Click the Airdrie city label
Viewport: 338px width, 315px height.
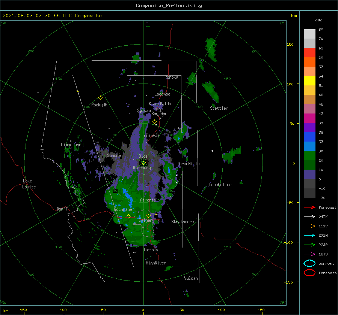pos(148,200)
